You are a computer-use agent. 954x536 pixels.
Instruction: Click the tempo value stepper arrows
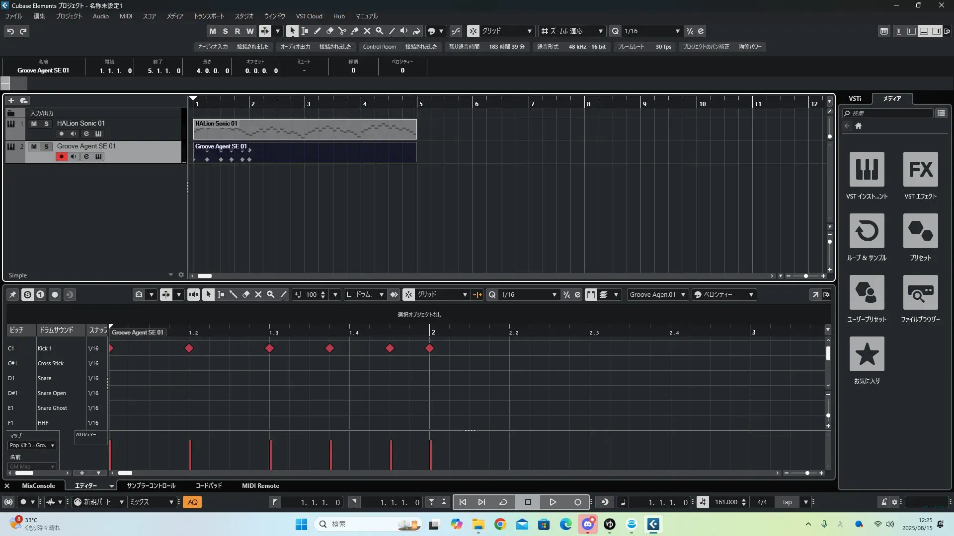743,502
